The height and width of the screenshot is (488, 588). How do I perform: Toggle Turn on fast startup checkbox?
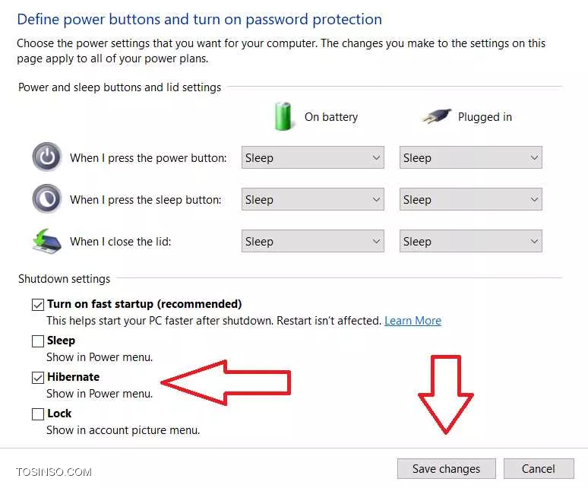click(x=38, y=305)
